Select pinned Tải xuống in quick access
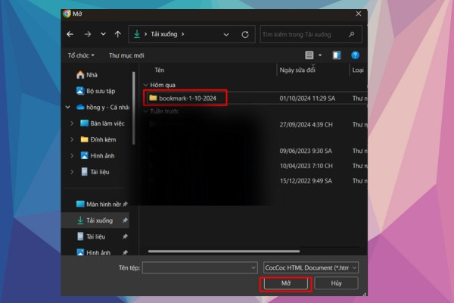The width and height of the screenshot is (454, 303). point(95,220)
